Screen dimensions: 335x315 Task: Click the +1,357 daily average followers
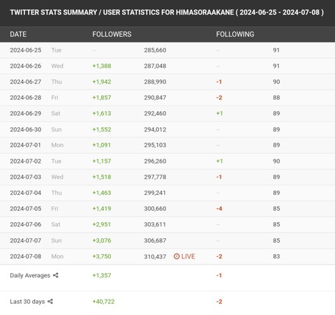(x=102, y=275)
